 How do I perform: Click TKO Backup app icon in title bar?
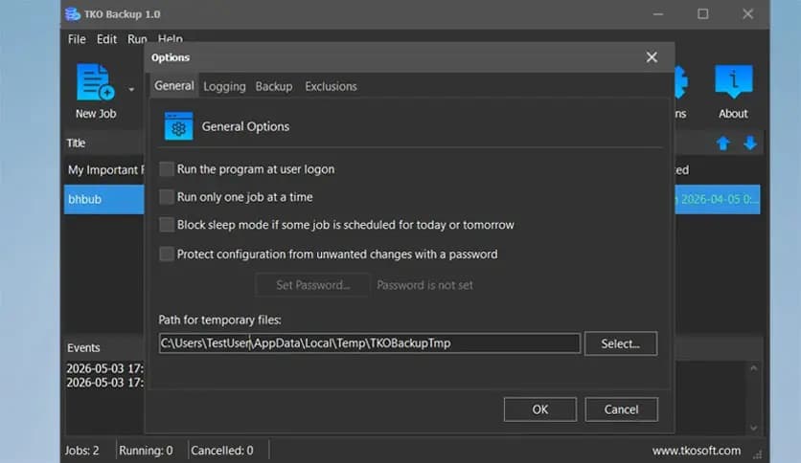pyautogui.click(x=73, y=13)
